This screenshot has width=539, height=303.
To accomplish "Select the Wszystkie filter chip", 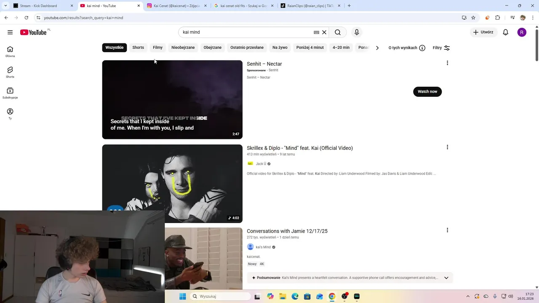I will click(115, 48).
